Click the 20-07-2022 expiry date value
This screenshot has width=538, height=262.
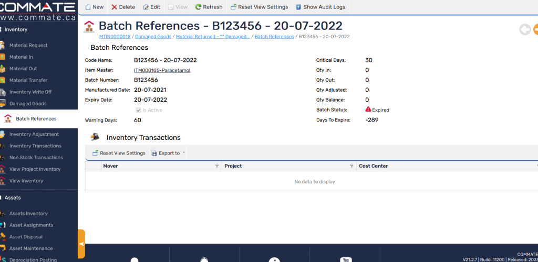(x=150, y=100)
